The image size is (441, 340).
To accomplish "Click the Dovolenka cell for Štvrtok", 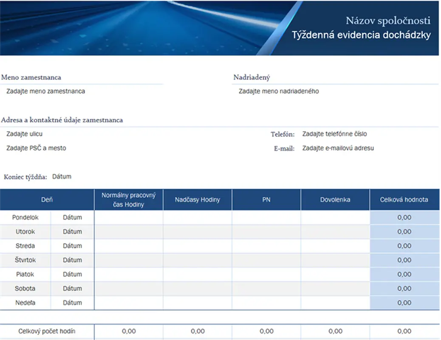I will point(335,260).
